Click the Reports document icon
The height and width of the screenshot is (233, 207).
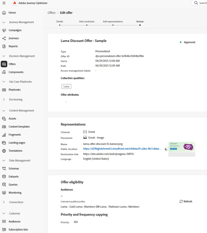4,46
